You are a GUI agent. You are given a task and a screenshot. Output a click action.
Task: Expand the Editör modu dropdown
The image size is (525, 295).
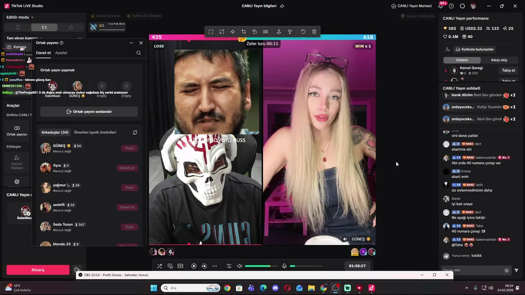tap(20, 17)
